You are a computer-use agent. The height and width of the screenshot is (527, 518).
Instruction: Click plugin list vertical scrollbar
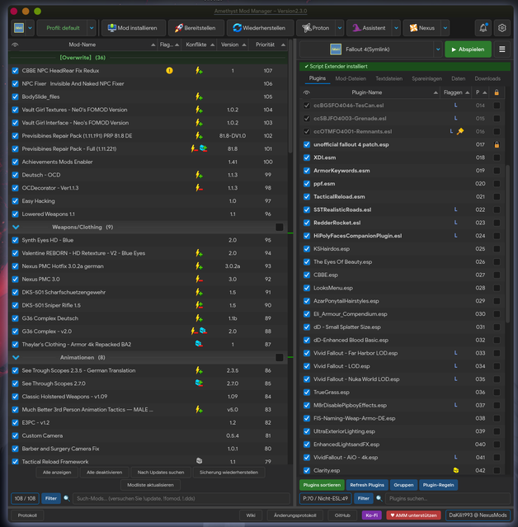click(507, 243)
